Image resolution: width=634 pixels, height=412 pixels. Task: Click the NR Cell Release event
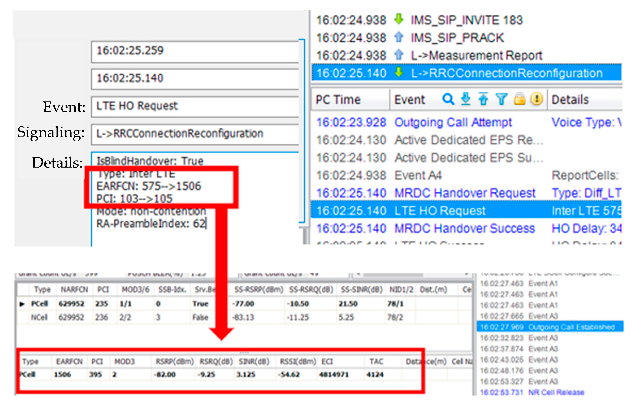point(556,392)
